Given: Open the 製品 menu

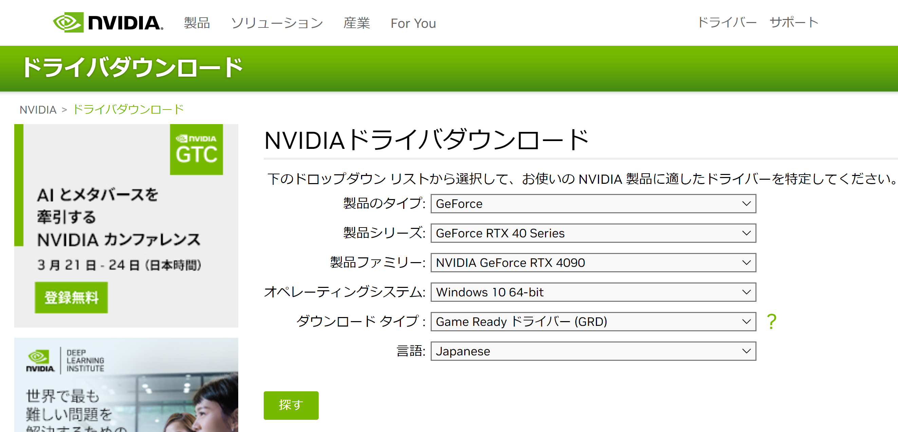Looking at the screenshot, I should click(x=197, y=23).
